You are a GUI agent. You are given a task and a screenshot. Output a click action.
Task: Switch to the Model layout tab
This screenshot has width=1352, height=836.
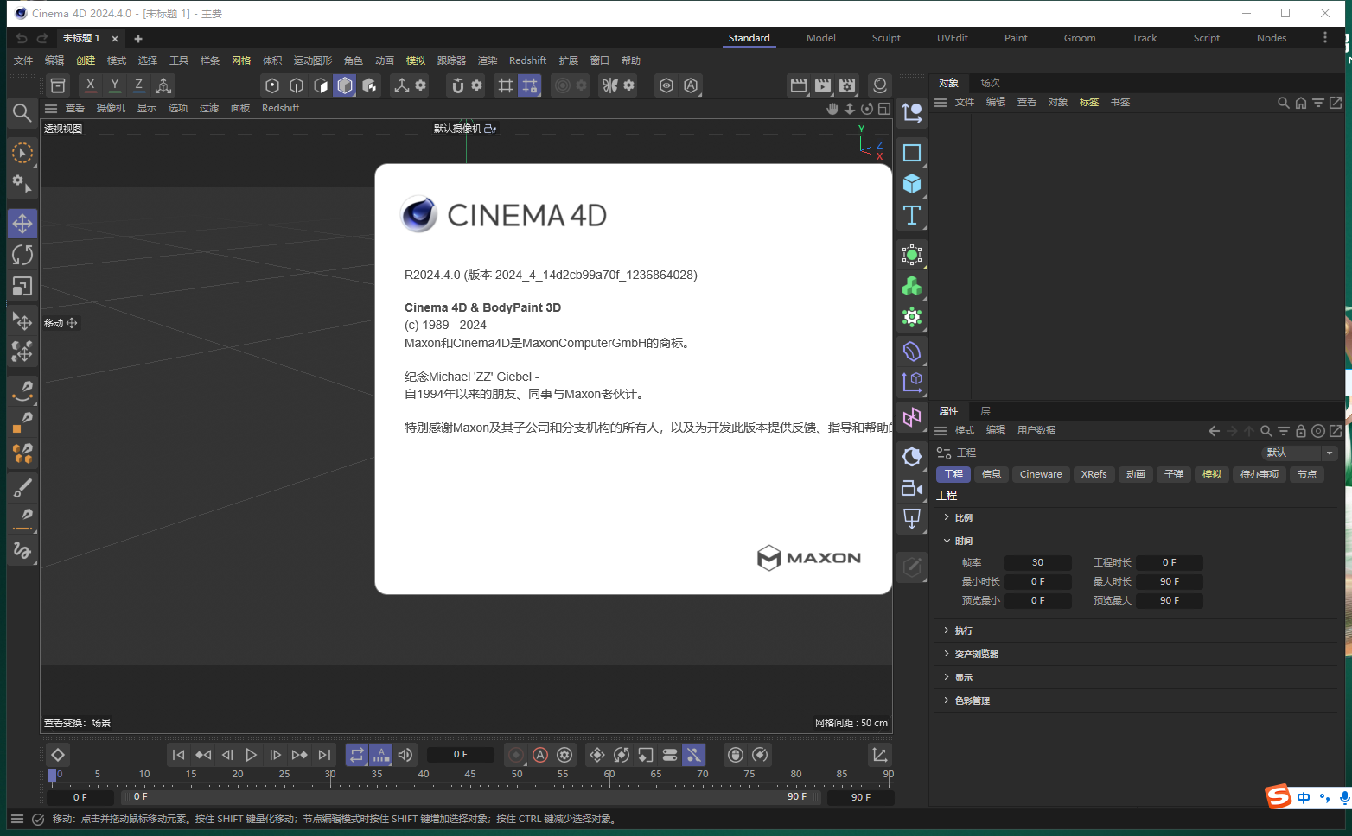click(820, 37)
